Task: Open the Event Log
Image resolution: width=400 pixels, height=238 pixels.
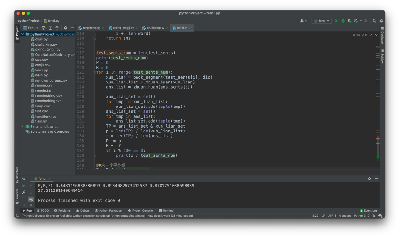Action: tap(368, 211)
